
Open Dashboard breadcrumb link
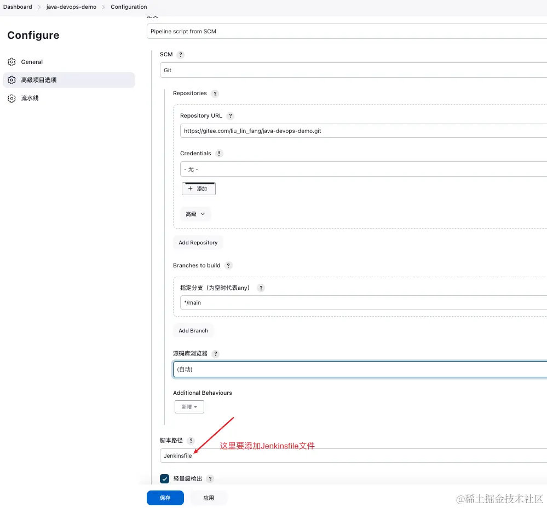[x=18, y=7]
